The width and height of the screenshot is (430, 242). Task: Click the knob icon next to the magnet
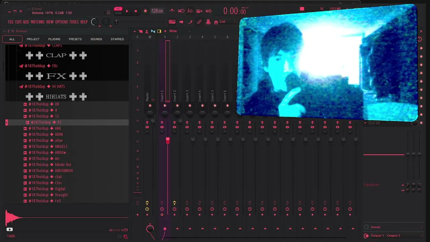(208, 22)
